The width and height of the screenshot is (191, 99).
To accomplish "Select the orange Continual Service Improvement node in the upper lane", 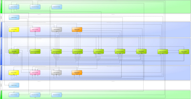I will pyautogui.click(x=77, y=29).
